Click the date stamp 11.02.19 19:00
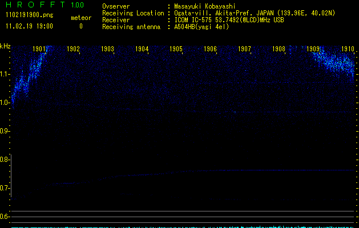Viewport: 359px width, 228px height. tap(29, 26)
